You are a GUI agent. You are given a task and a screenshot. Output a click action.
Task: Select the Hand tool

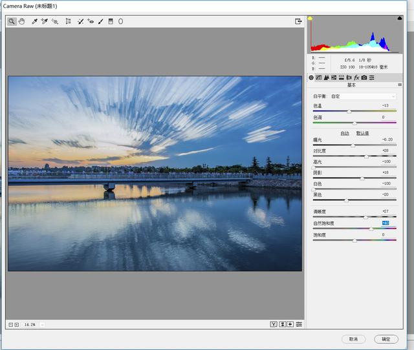21,21
